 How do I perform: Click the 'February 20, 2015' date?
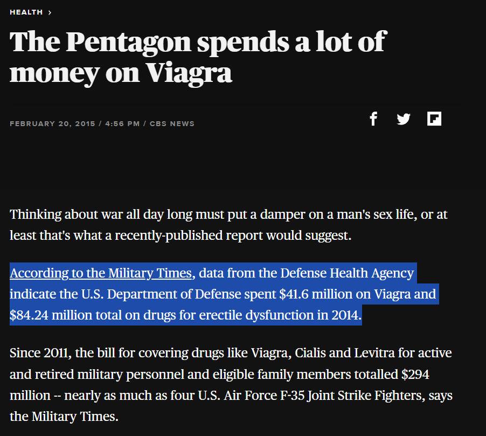click(x=52, y=124)
